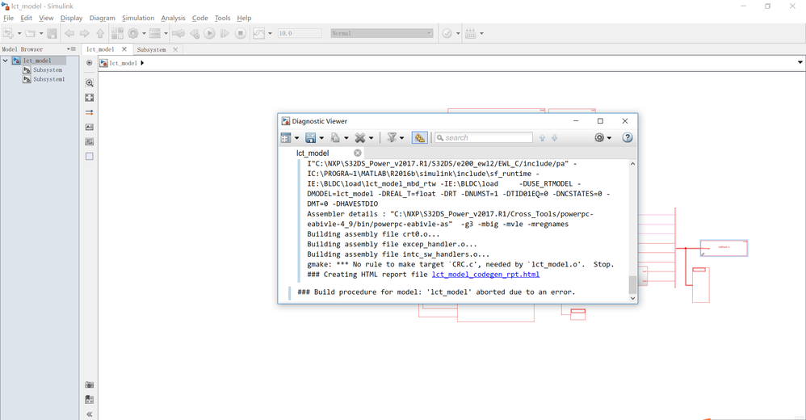The image size is (806, 420).
Task: Open dropdown arrow beside Diagnostic Viewer clear icon
Action: coord(371,138)
